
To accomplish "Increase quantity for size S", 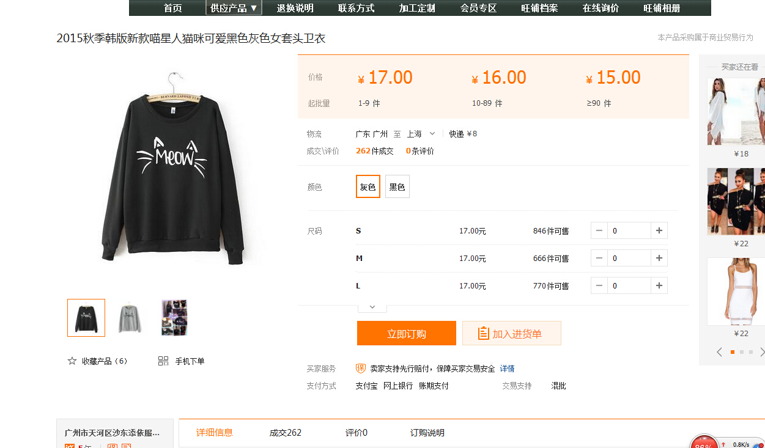I will click(659, 230).
